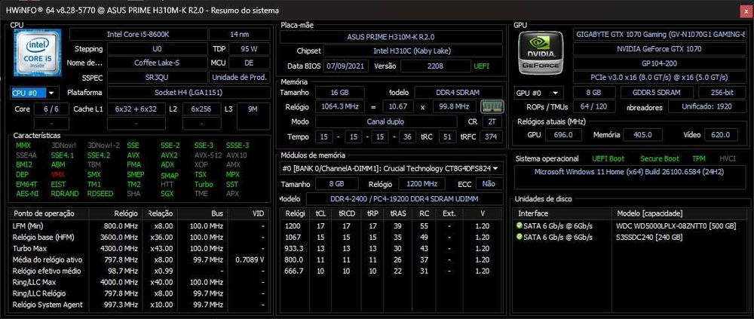The width and height of the screenshot is (754, 319).
Task: Click the module size 8 GB field
Action: pos(336,184)
